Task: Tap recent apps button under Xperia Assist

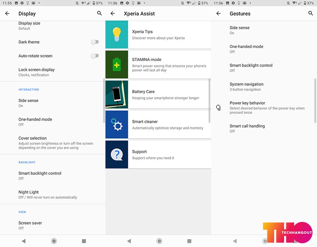Action: click(189, 241)
